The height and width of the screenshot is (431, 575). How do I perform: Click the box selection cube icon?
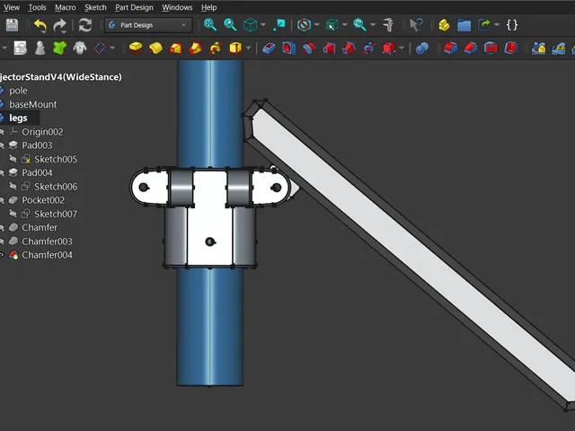pos(332,25)
